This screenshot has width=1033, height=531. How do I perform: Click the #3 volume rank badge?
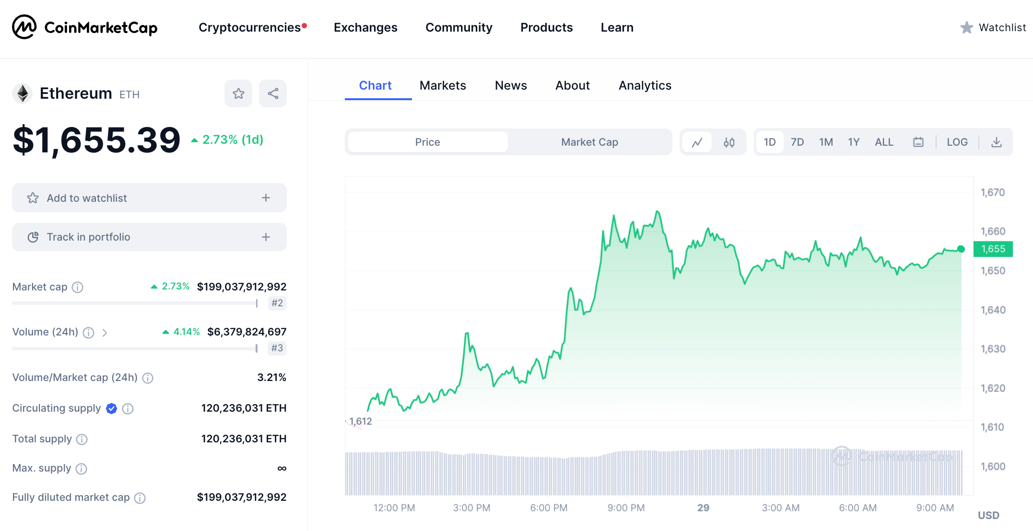tap(277, 348)
